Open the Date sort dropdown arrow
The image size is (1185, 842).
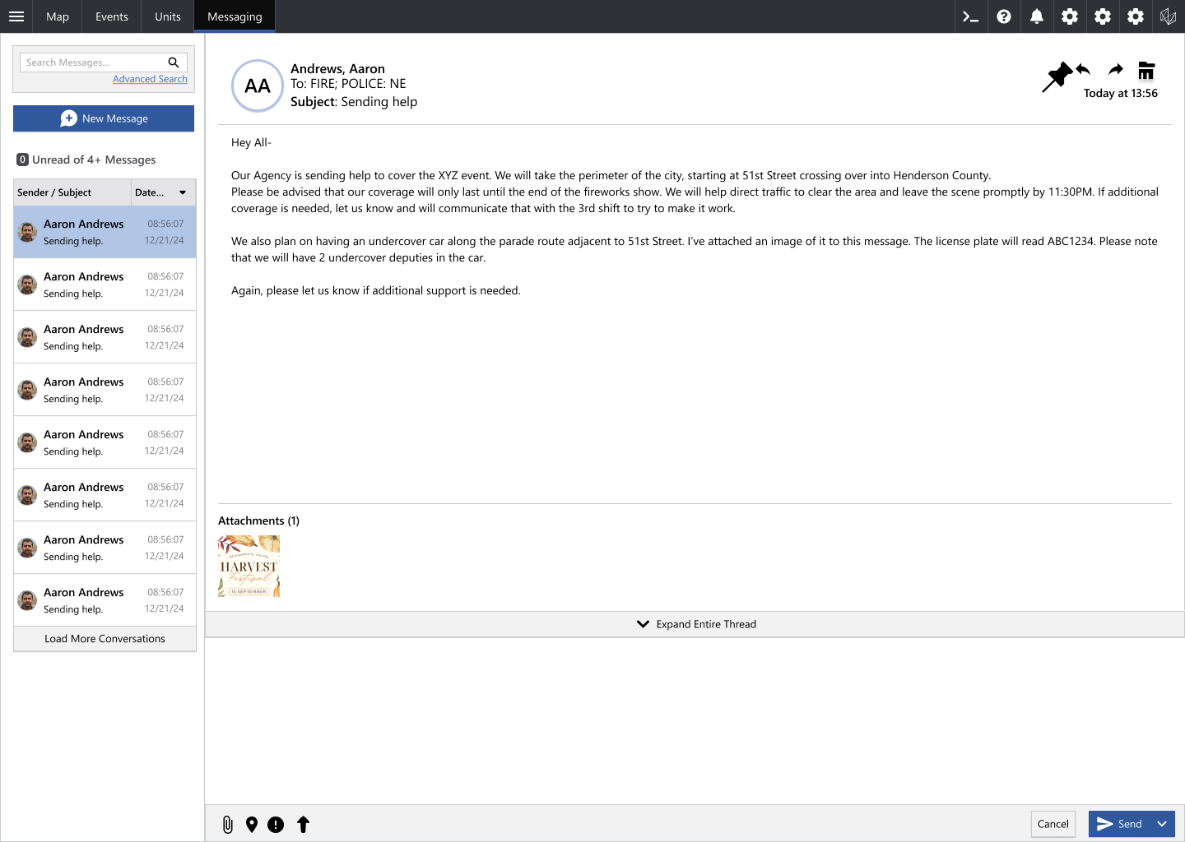click(x=183, y=192)
